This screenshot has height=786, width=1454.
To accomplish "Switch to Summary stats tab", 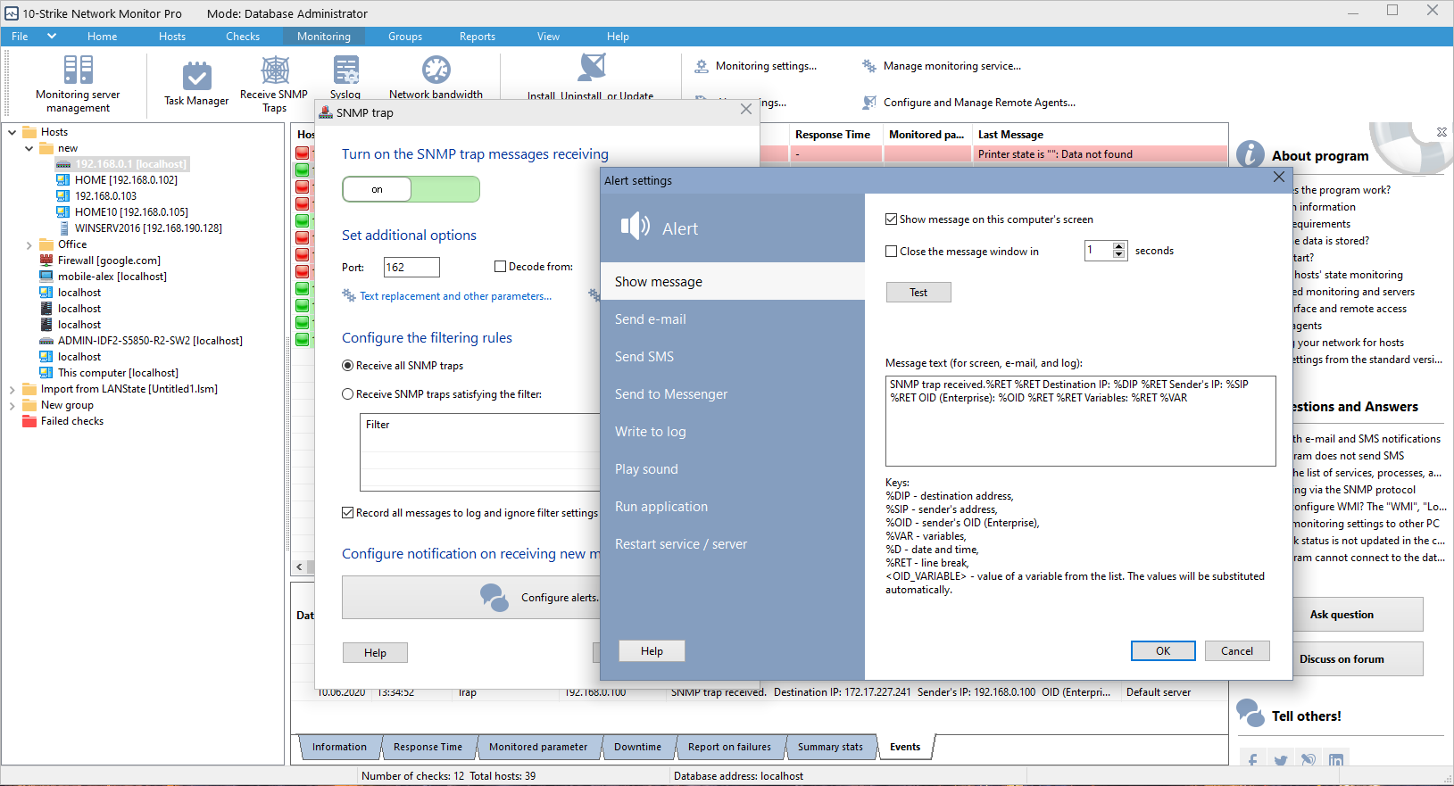I will [830, 747].
